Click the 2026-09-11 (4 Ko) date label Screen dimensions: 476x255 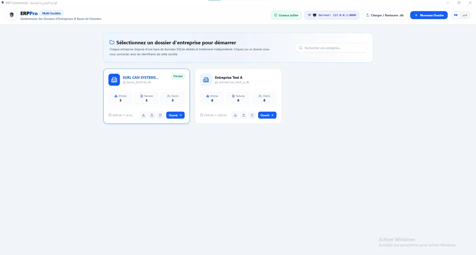point(122,115)
